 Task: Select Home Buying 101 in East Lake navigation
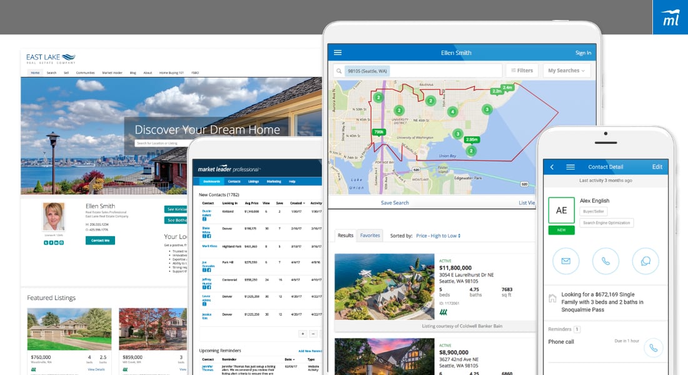[x=171, y=72]
